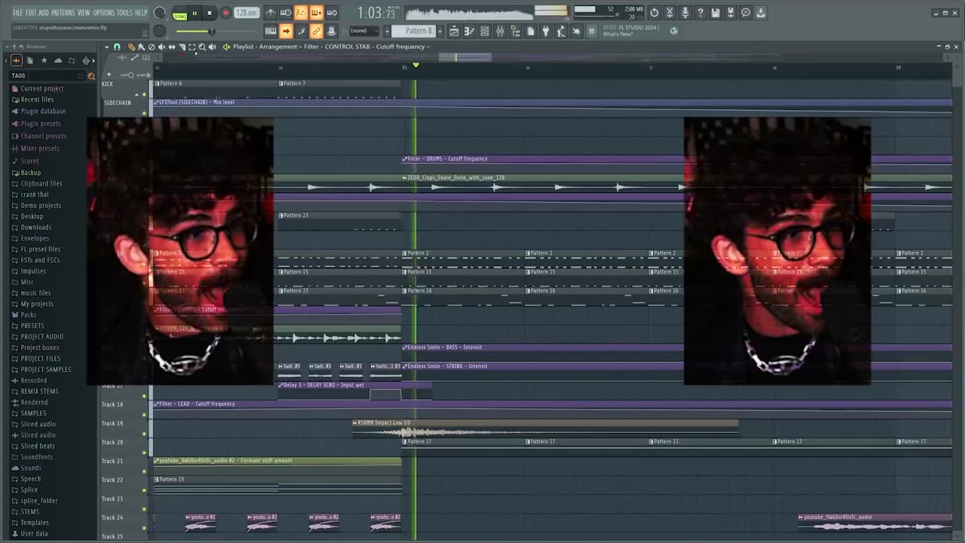Switch browser to the cloud tab
The width and height of the screenshot is (965, 543).
[x=58, y=60]
